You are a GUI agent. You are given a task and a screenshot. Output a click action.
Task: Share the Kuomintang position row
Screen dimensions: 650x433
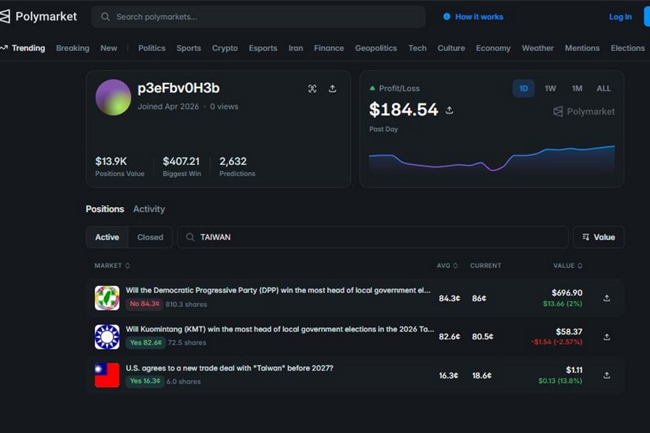[606, 337]
